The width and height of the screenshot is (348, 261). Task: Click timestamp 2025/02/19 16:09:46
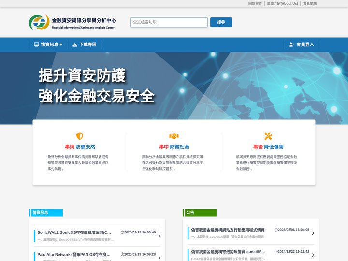[x=140, y=232]
